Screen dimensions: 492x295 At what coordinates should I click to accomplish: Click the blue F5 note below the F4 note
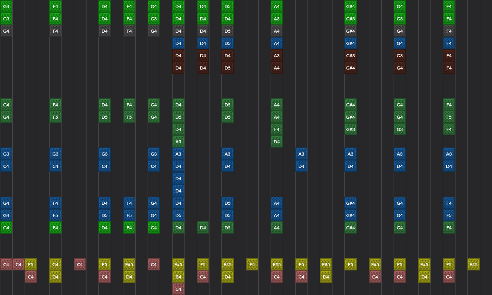[x=55, y=215]
